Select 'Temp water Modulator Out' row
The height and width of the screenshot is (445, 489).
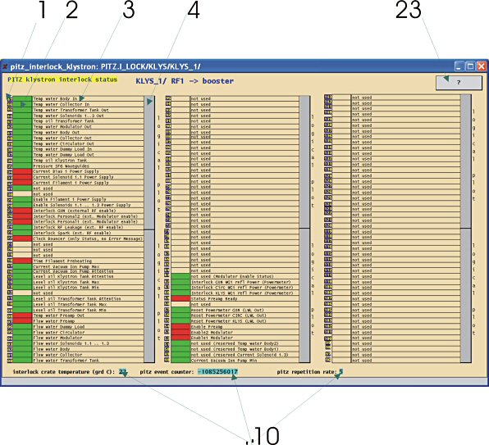[88, 127]
